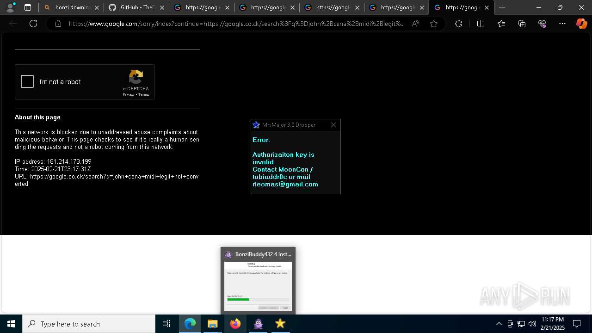
Task: Open File Explorer from taskbar
Action: 213,324
